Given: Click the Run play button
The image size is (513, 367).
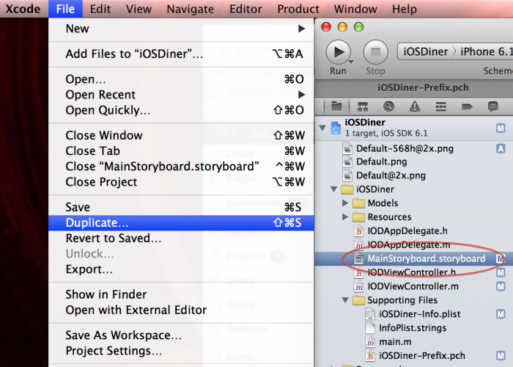Looking at the screenshot, I should click(338, 52).
